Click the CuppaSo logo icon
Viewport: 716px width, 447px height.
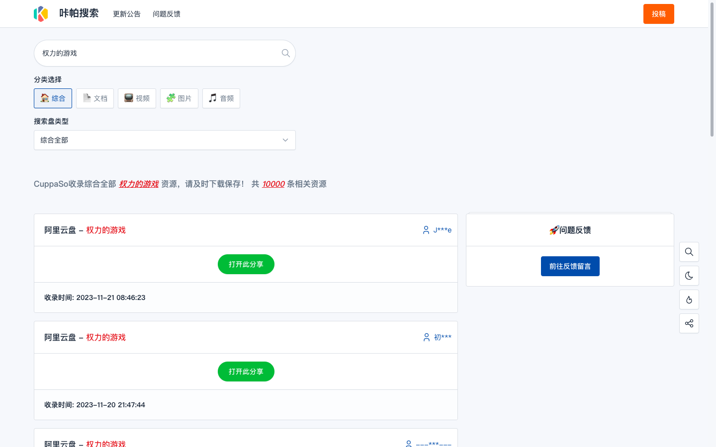point(41,14)
